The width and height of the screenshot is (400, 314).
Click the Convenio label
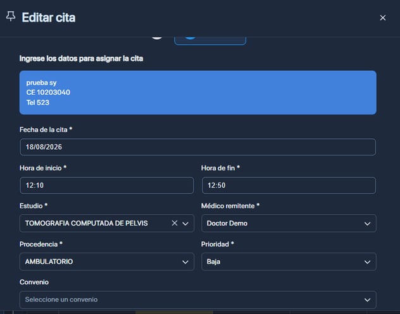click(x=34, y=282)
